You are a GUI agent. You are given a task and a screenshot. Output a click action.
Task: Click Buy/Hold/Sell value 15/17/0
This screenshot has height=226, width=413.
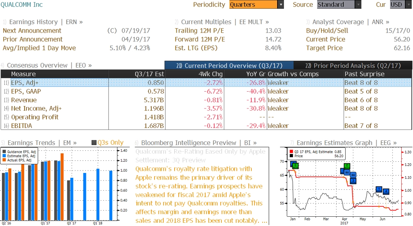(398, 31)
